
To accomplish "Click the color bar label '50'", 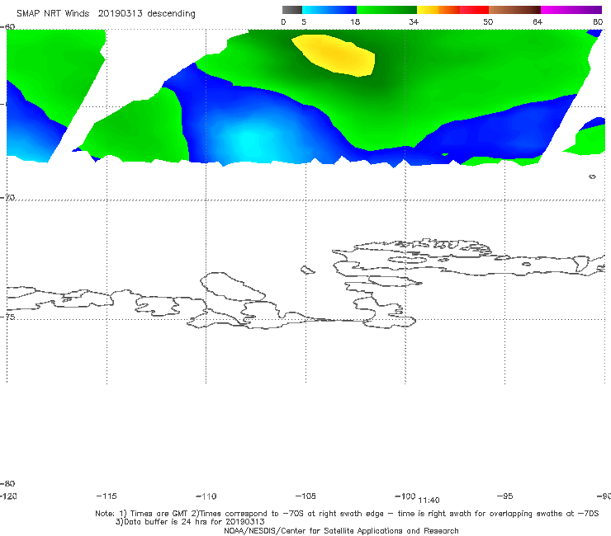I will [x=488, y=22].
